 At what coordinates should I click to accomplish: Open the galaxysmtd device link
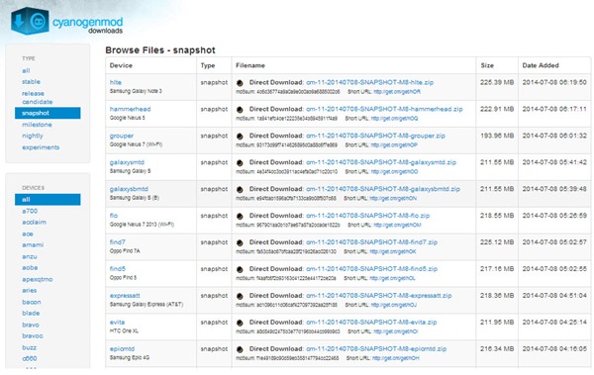[127, 162]
